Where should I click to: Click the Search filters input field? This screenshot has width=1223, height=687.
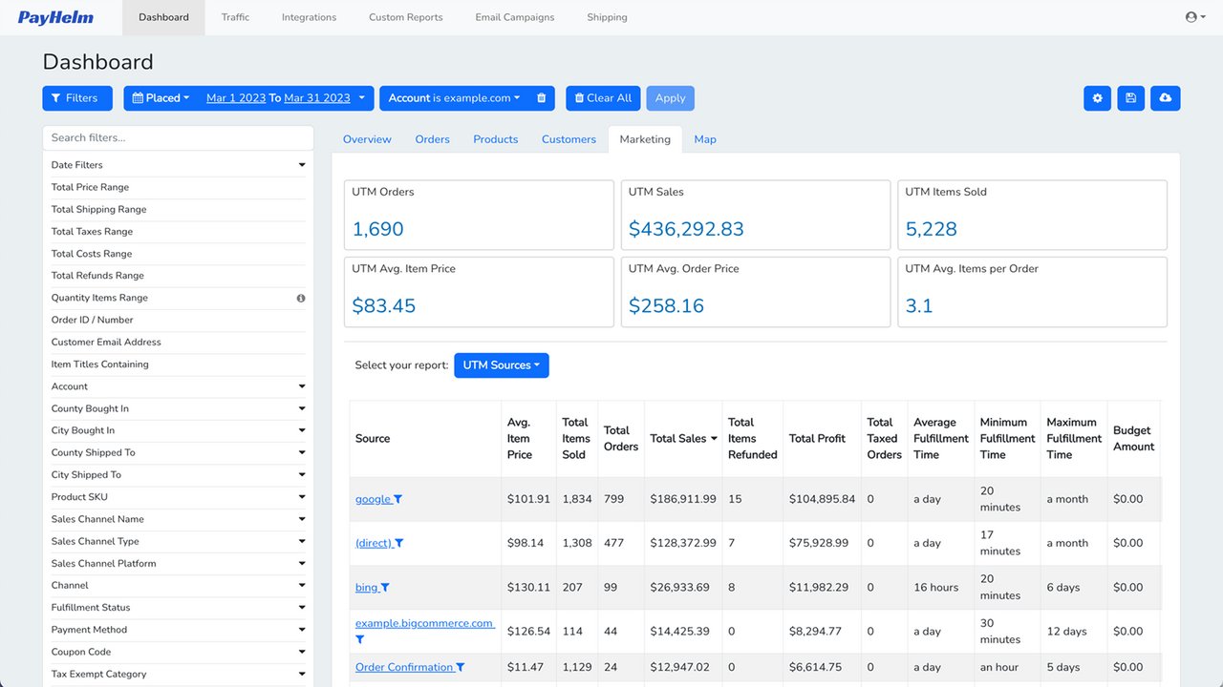point(178,137)
